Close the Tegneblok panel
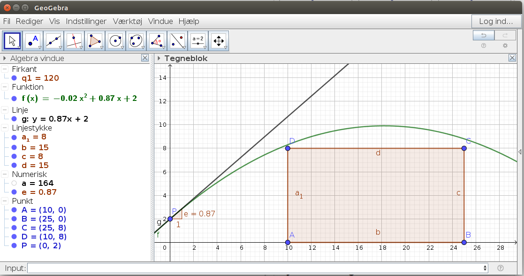 [512, 58]
